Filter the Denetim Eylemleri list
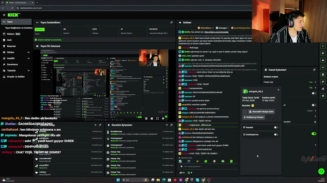The image size is (327, 183). 167,125
